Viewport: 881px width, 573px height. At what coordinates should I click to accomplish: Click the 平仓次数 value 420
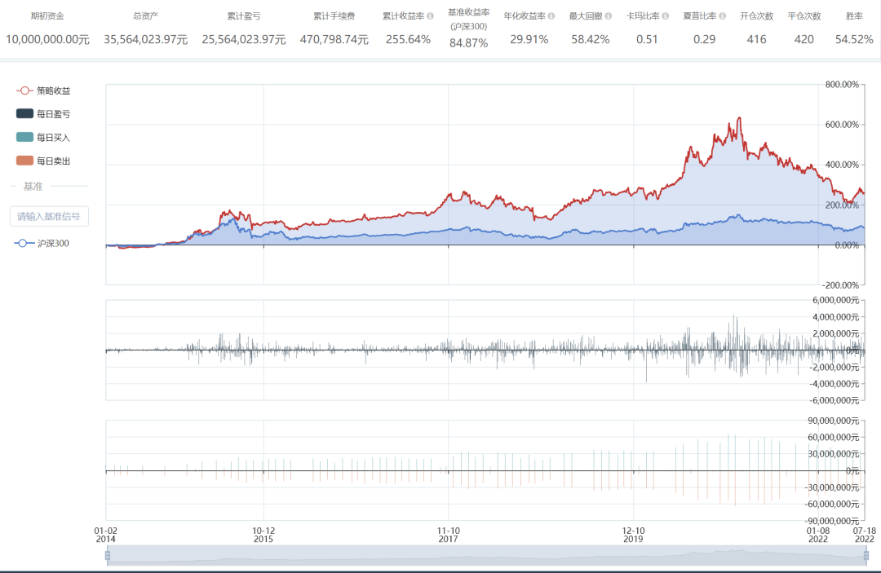click(804, 39)
